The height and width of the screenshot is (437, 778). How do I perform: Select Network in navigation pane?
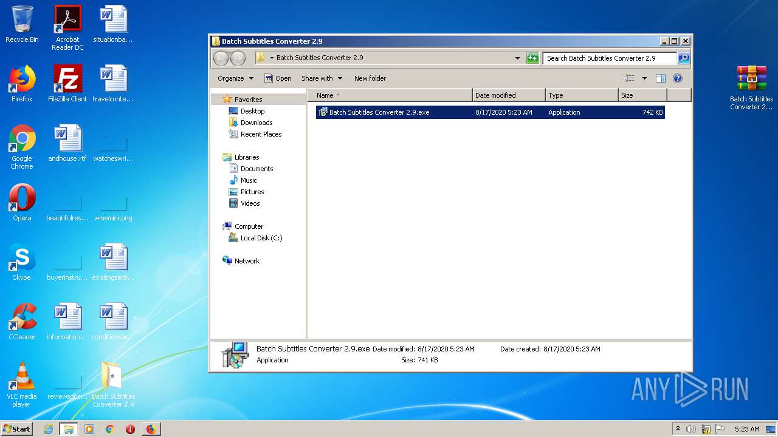tap(247, 261)
